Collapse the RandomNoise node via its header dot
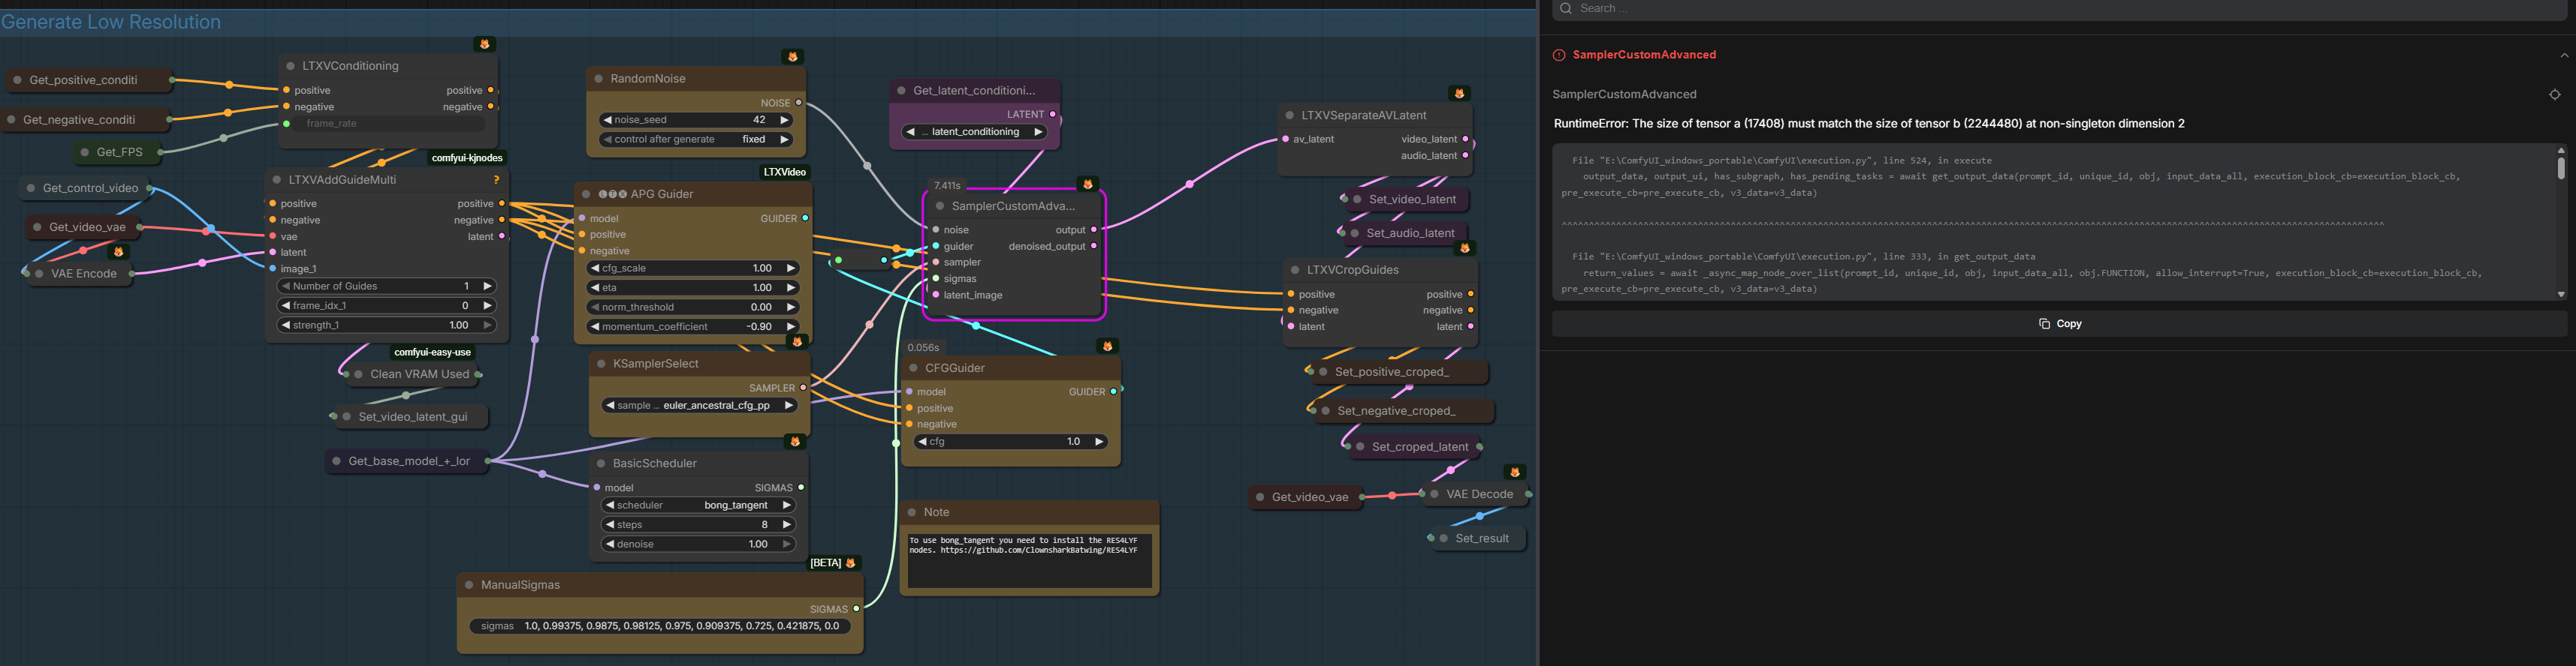The width and height of the screenshot is (2576, 666). click(599, 79)
